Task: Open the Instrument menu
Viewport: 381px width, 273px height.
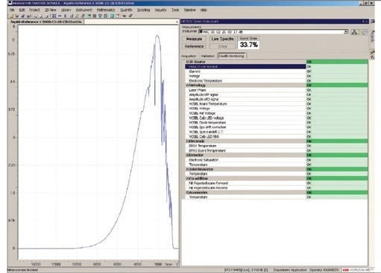Action: click(84, 10)
